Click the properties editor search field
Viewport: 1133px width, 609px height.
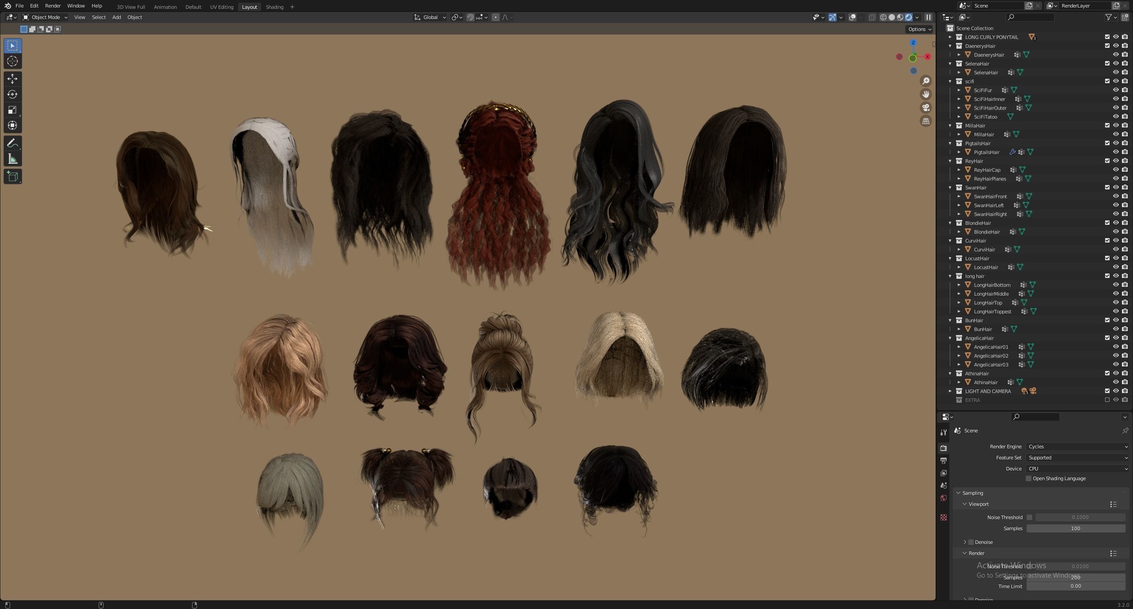click(1035, 417)
